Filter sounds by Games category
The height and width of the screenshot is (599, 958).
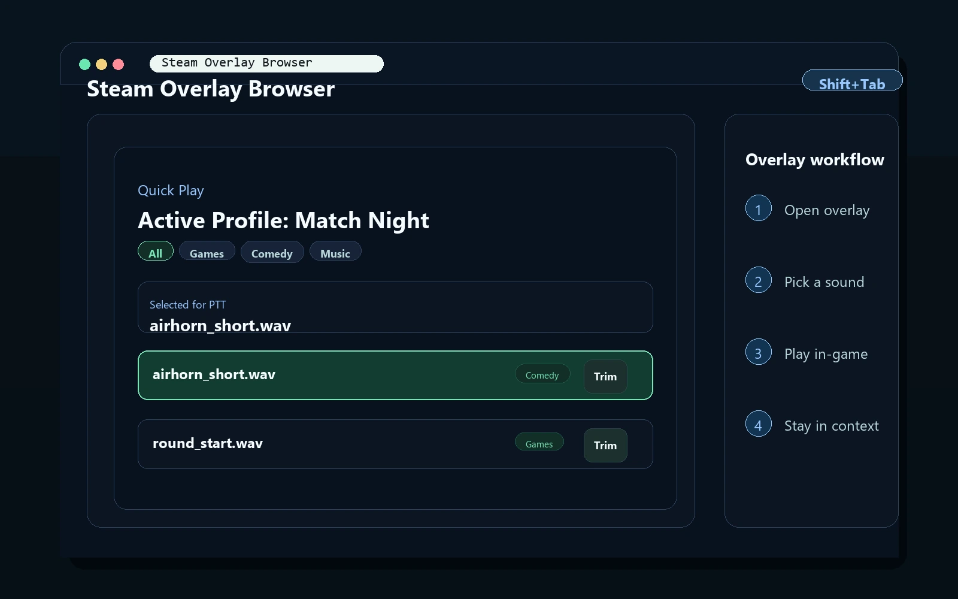click(x=207, y=251)
